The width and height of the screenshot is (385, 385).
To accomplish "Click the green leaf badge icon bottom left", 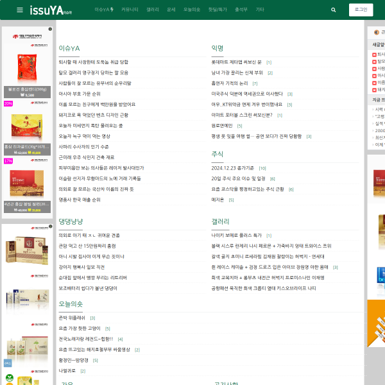I will pyautogui.click(x=10, y=378).
